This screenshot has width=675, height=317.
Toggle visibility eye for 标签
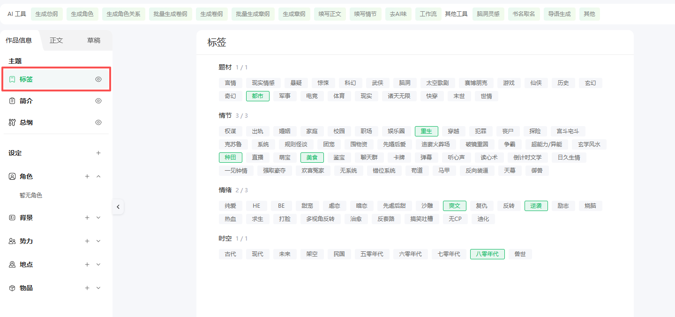(98, 79)
